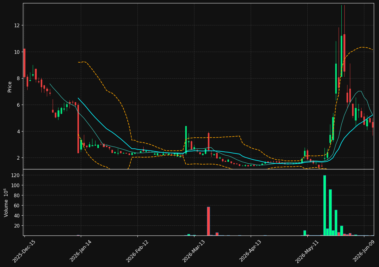Click the 2026-May-11 date label
This screenshot has width=379, height=267.
coord(307,251)
